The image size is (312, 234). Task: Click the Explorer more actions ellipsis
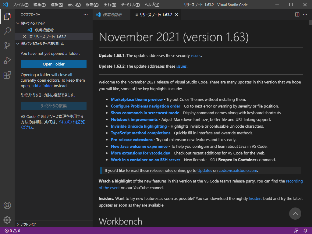[86, 15]
